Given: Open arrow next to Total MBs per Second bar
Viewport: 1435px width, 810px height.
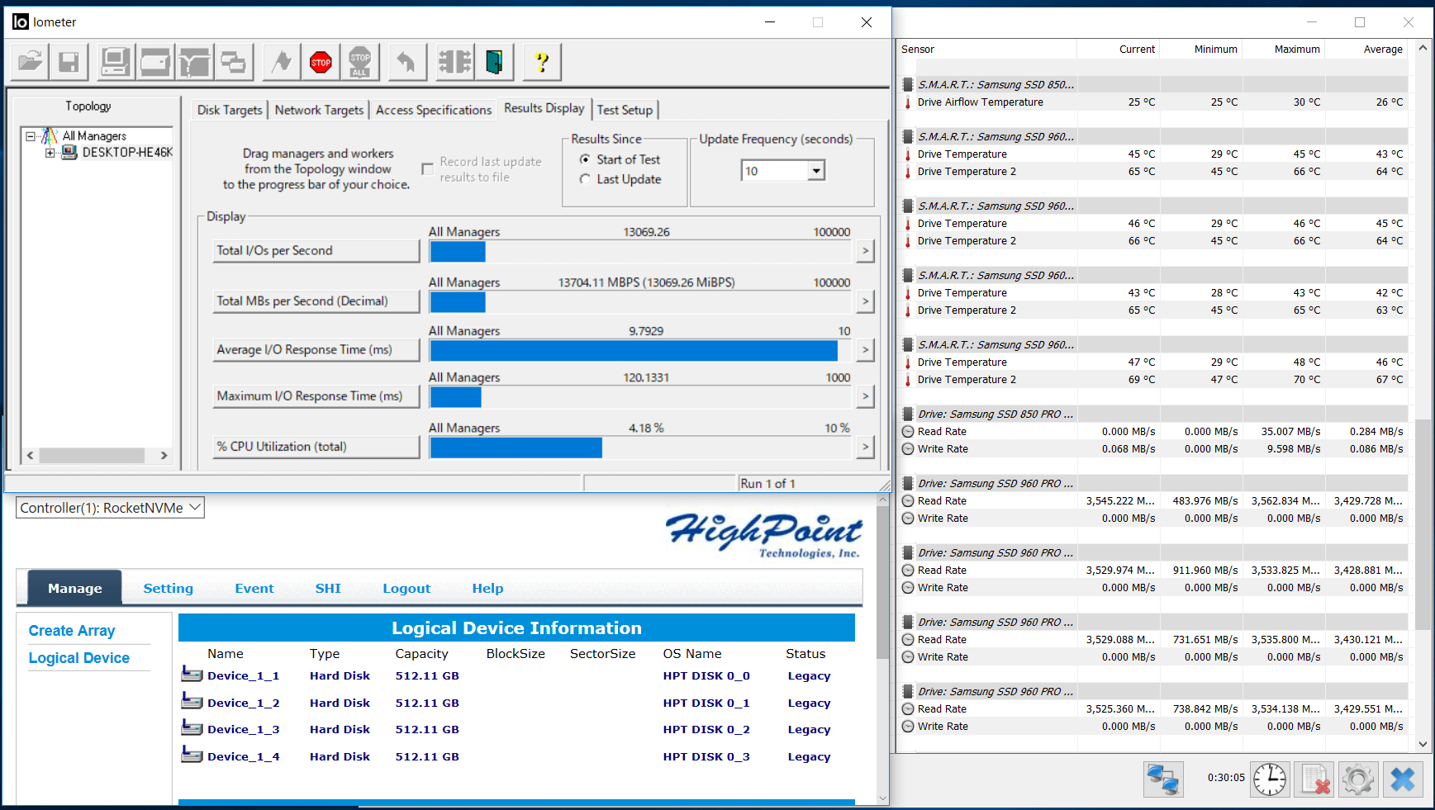Looking at the screenshot, I should (865, 301).
